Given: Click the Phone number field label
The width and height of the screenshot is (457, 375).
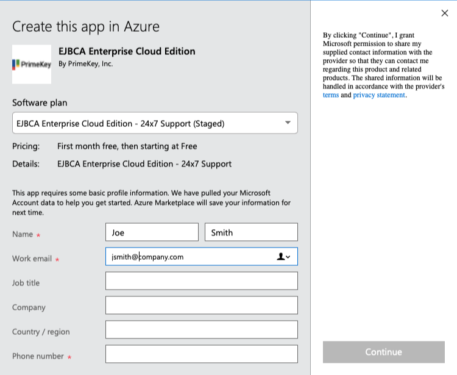Looking at the screenshot, I should pos(38,356).
